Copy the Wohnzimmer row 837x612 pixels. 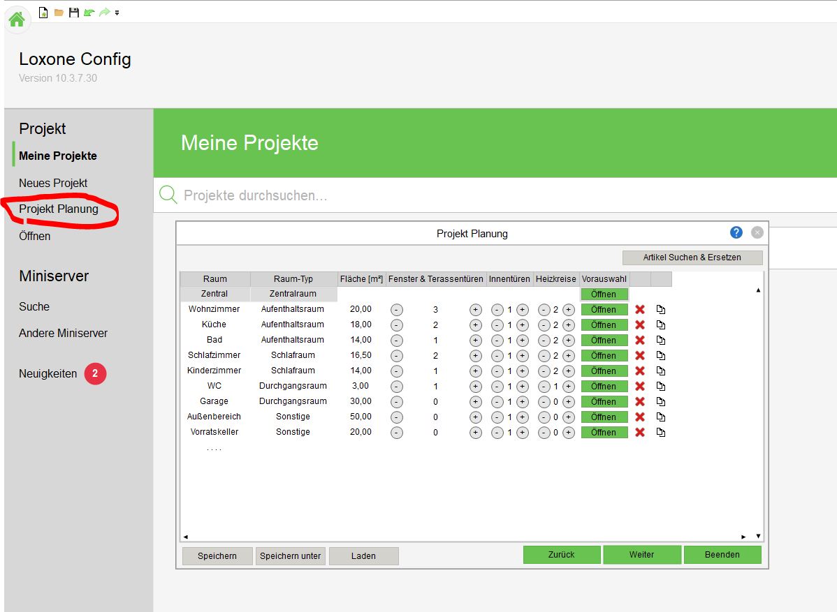click(661, 309)
